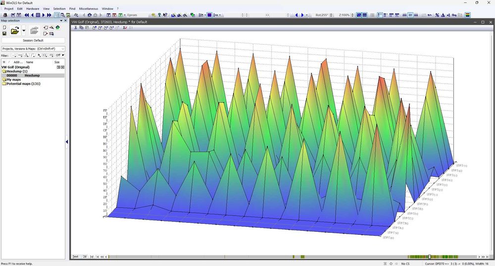Image resolution: width=495 pixels, height=266 pixels.
Task: Click the save floppy disk icon
Action: 4,34
